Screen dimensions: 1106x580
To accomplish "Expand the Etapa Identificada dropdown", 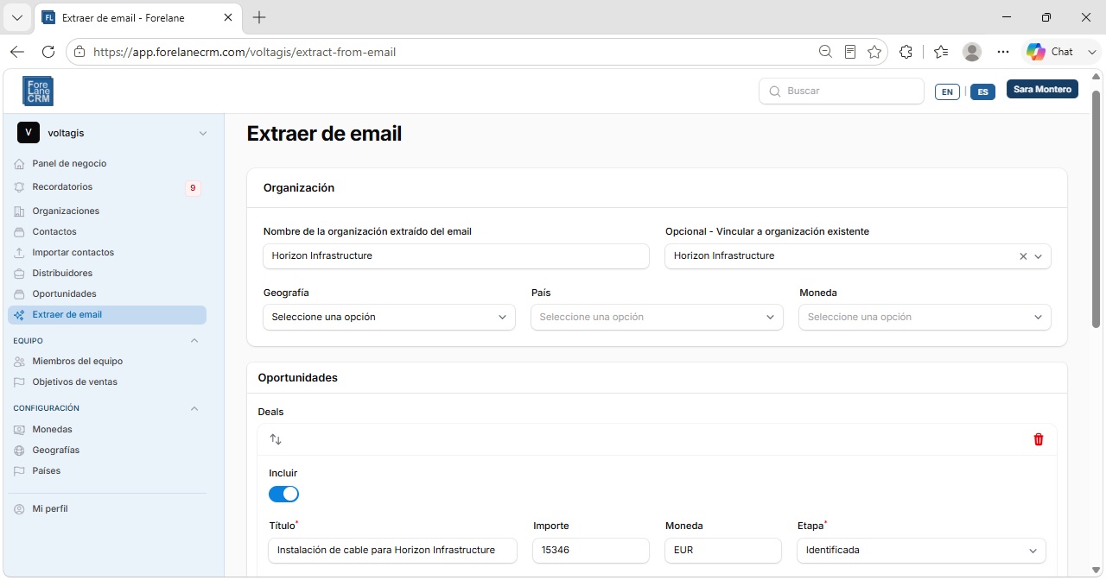I will tap(921, 551).
